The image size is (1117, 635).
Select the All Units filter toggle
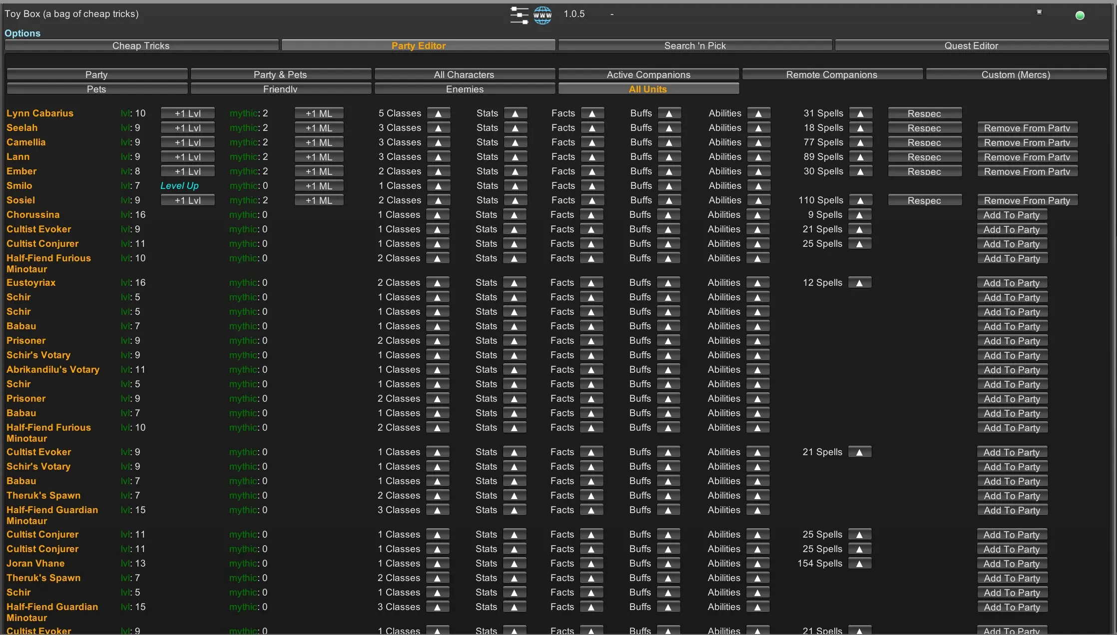(x=648, y=89)
